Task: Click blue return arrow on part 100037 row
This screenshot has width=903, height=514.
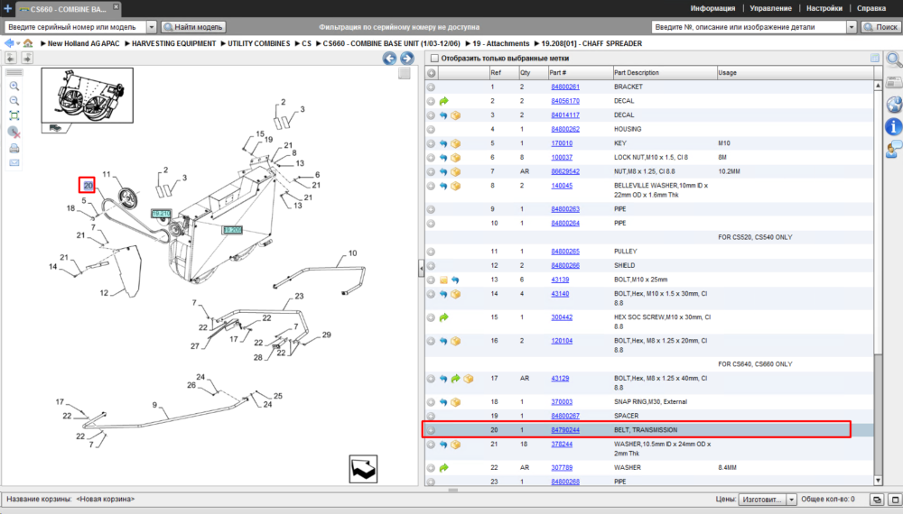Action: pos(443,158)
